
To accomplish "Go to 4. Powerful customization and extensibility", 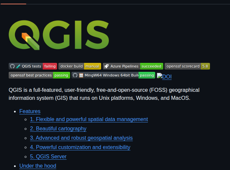I will (x=80, y=147).
